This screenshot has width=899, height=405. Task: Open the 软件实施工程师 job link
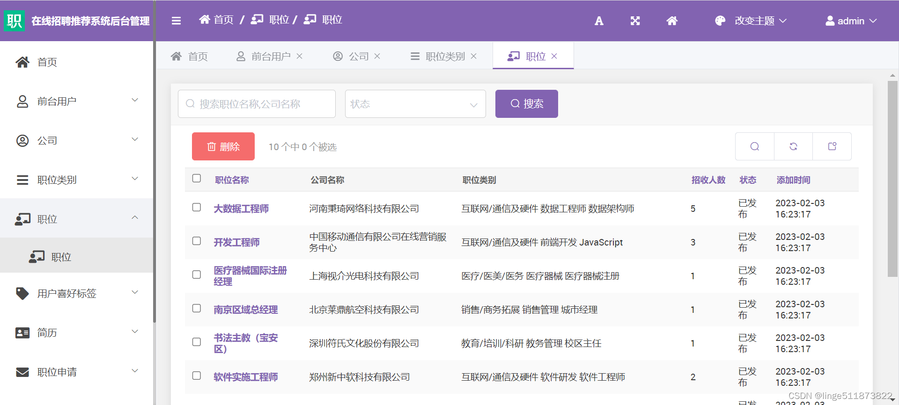tap(246, 377)
